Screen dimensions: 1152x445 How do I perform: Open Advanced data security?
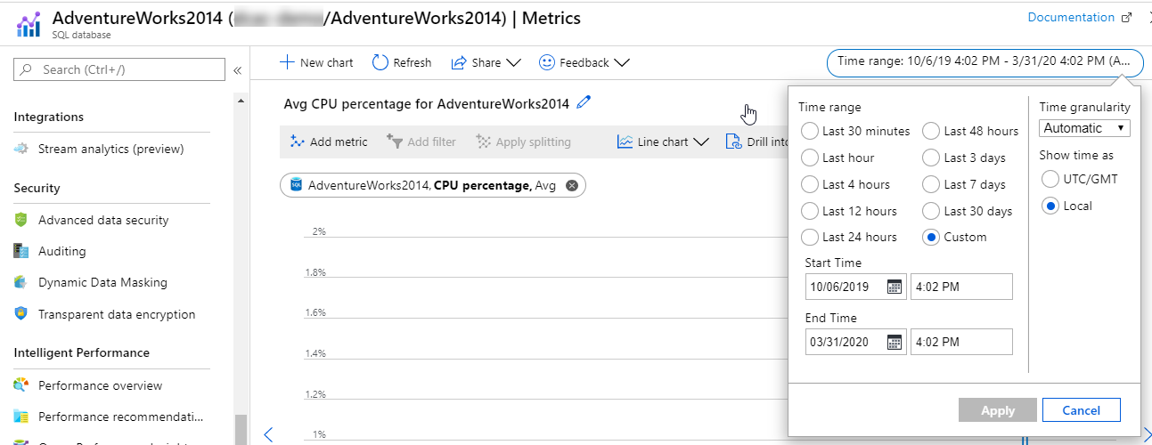pos(103,220)
